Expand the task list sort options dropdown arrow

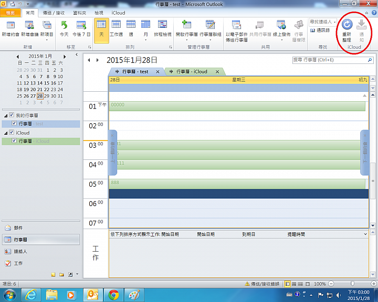point(365,234)
